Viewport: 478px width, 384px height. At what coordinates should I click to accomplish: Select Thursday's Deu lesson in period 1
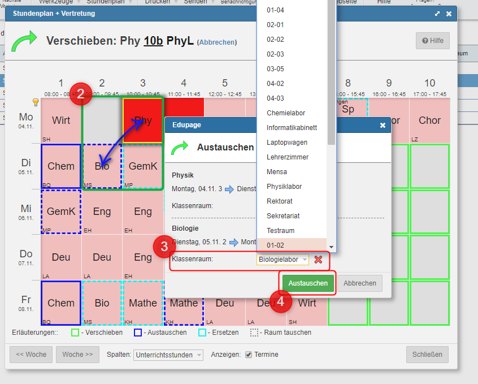coord(61,257)
